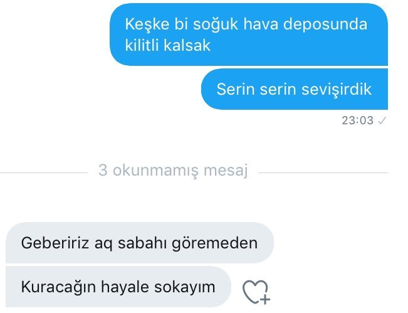Add a reaction with the heart-plus icon
Viewport: 408px width, 313px height.
coord(256,292)
